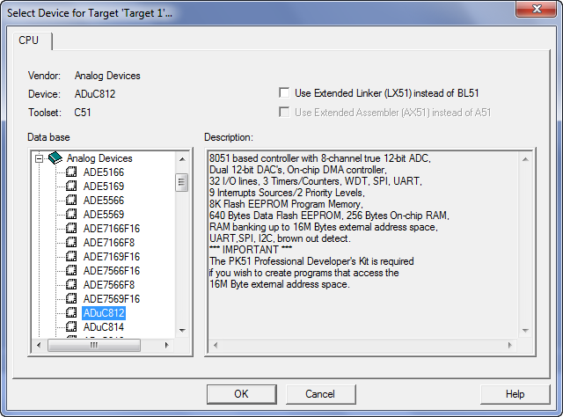Select the ADE7566F16 entry
This screenshot has width=563, height=417.
pyautogui.click(x=112, y=270)
